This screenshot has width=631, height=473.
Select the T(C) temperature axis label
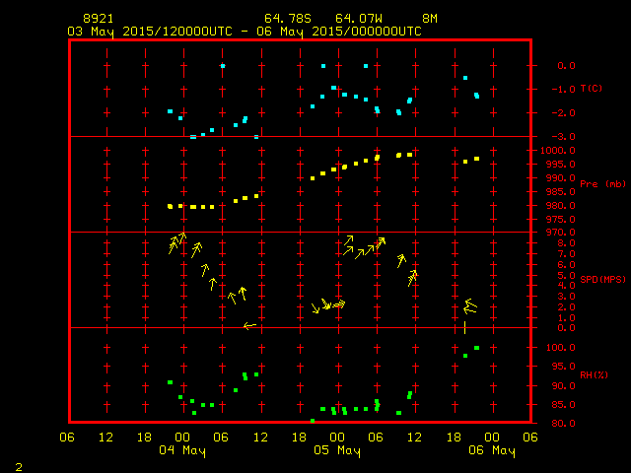(x=592, y=89)
